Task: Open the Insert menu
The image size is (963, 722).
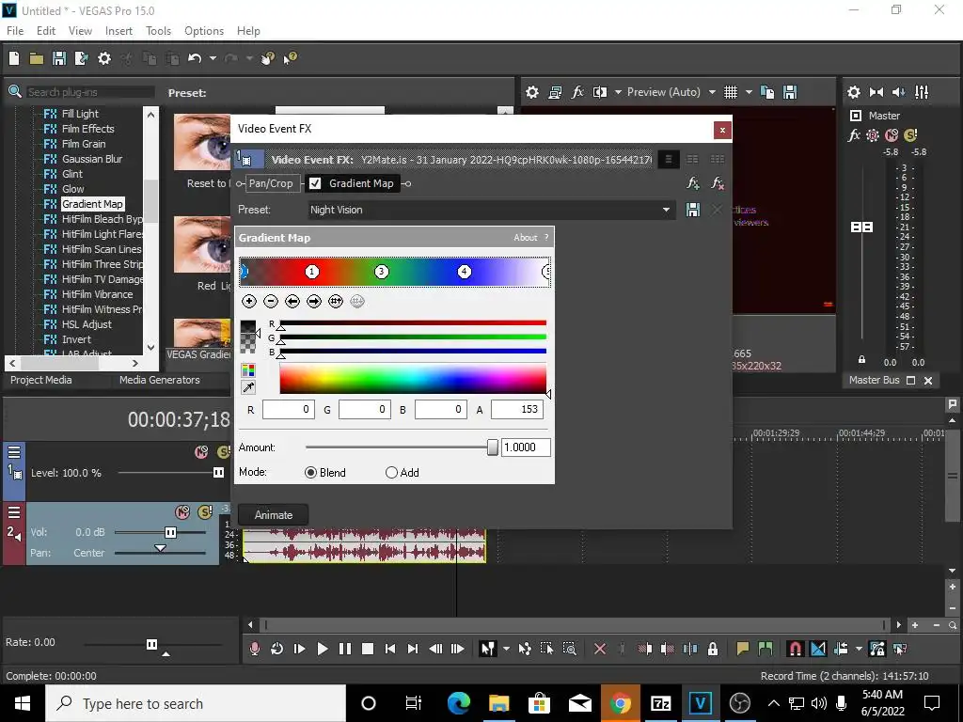Action: (118, 31)
